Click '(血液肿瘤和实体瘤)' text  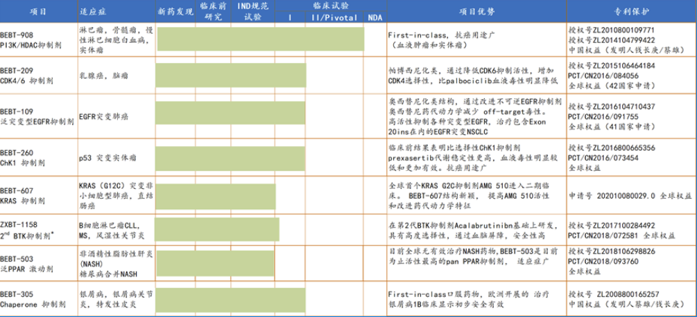[x=430, y=45]
